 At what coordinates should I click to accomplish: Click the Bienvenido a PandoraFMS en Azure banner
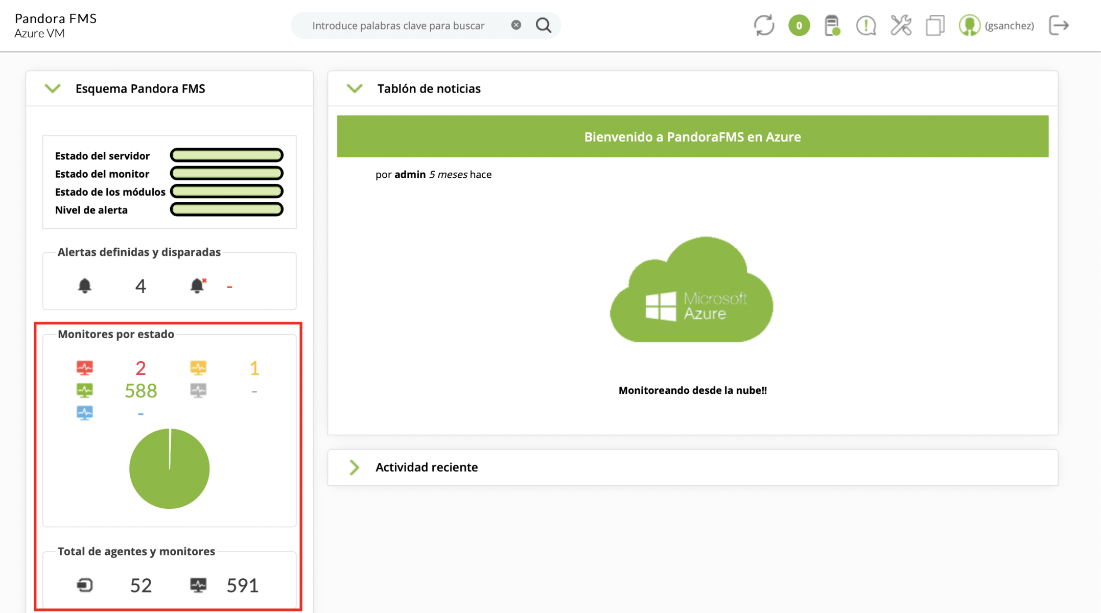693,136
